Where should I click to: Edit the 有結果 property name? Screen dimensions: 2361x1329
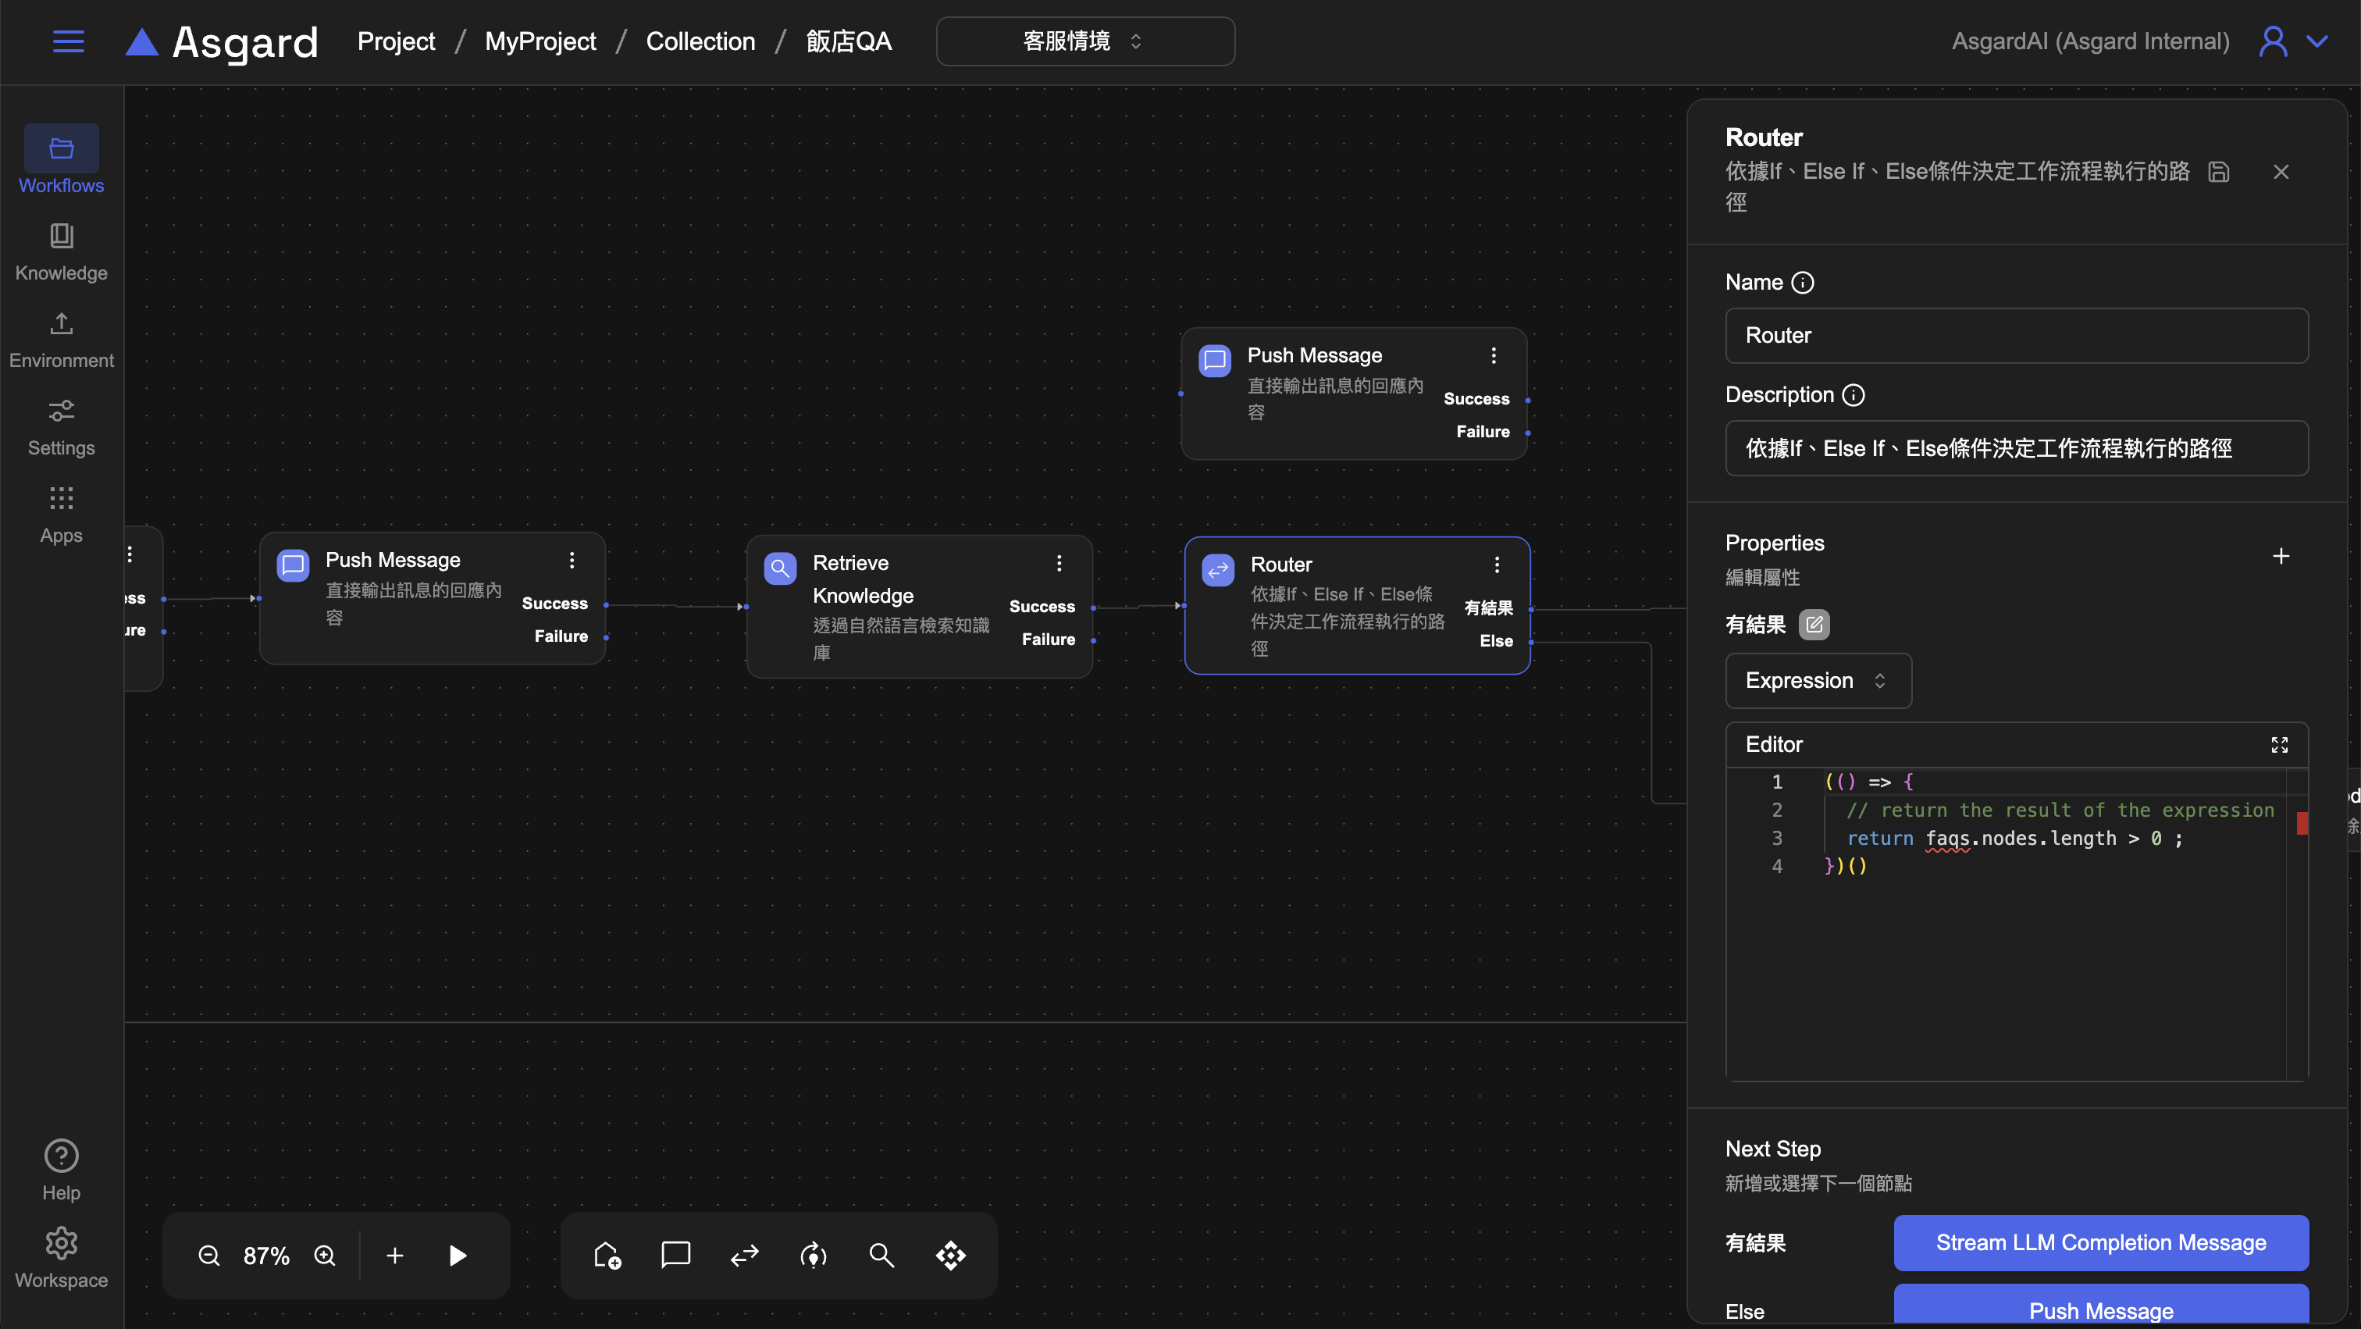pyautogui.click(x=1814, y=624)
